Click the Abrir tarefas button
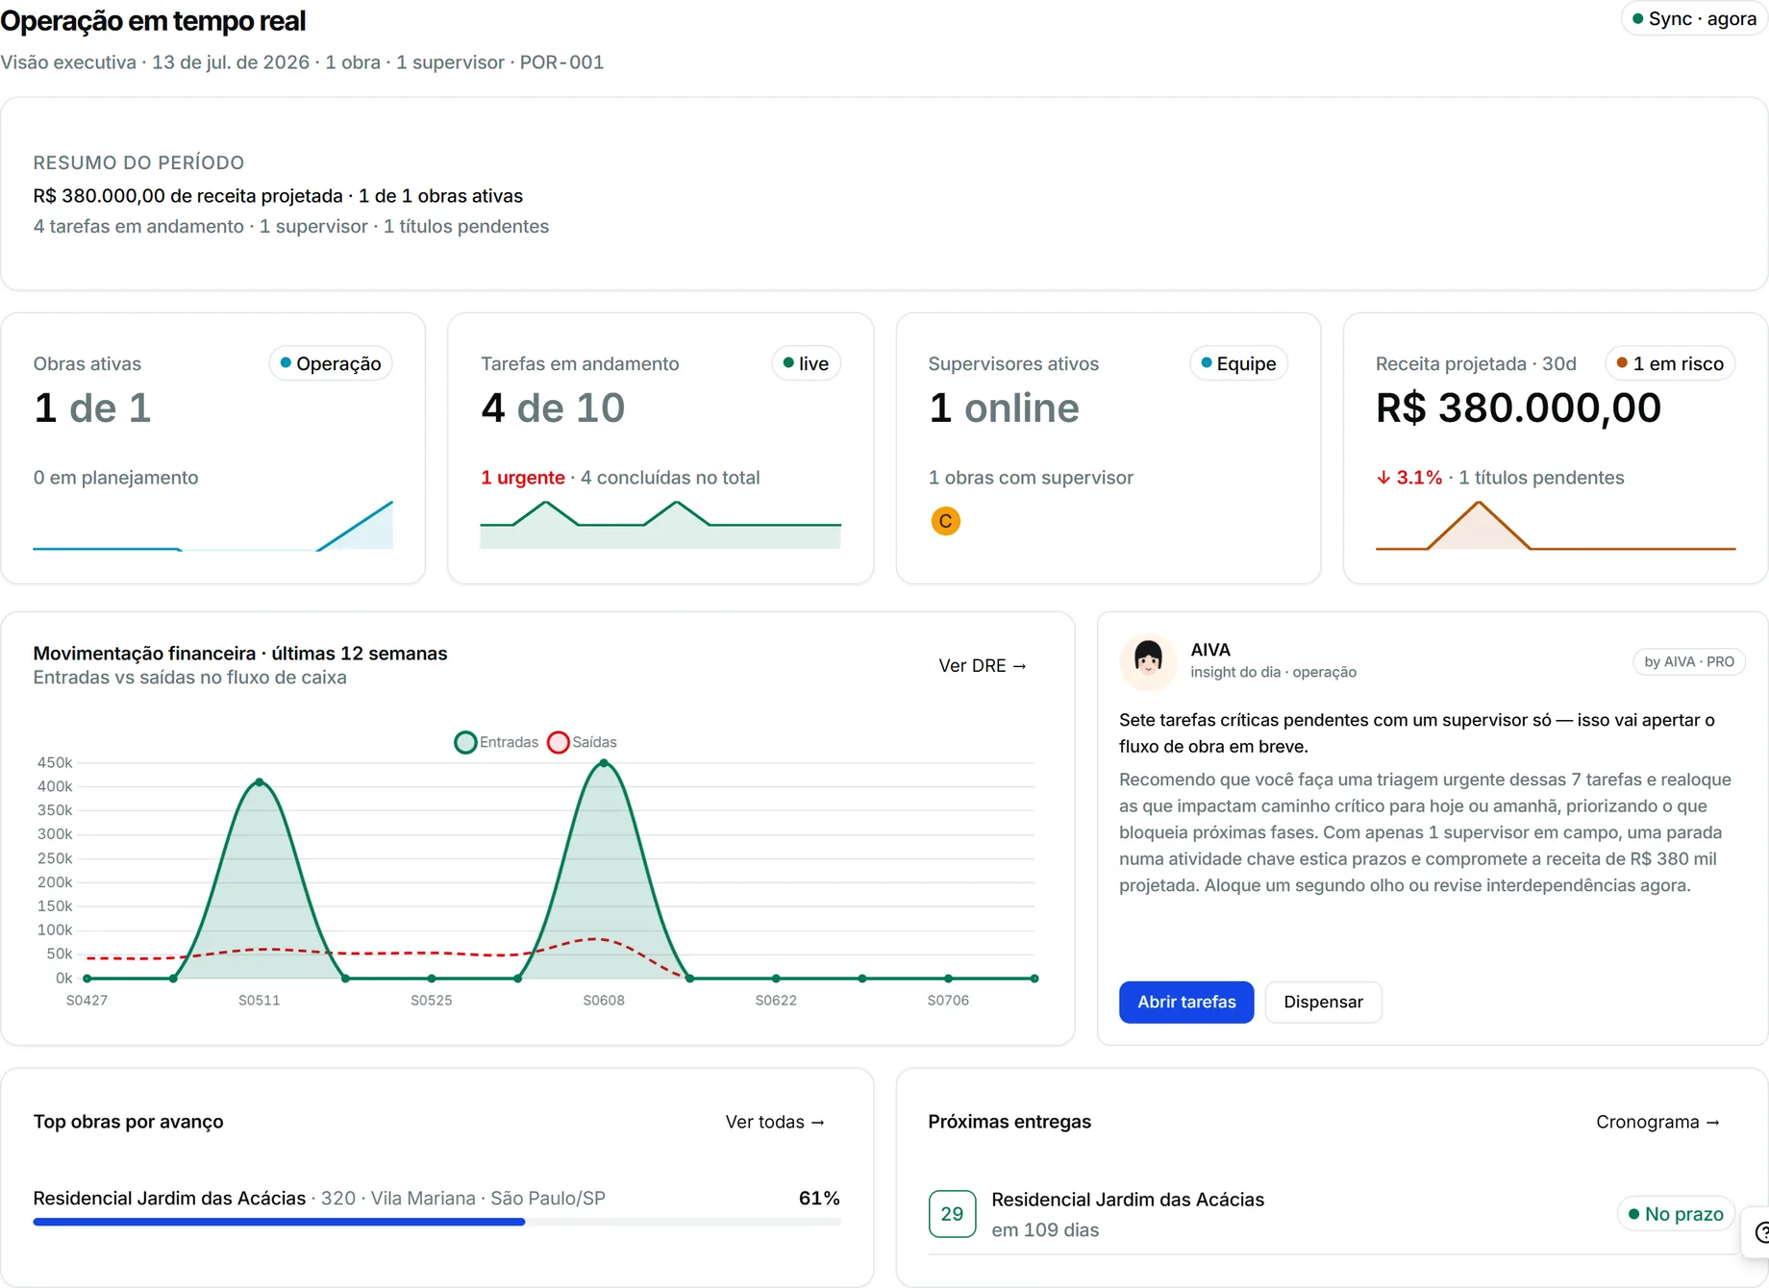Image resolution: width=1769 pixels, height=1288 pixels. (1186, 1002)
